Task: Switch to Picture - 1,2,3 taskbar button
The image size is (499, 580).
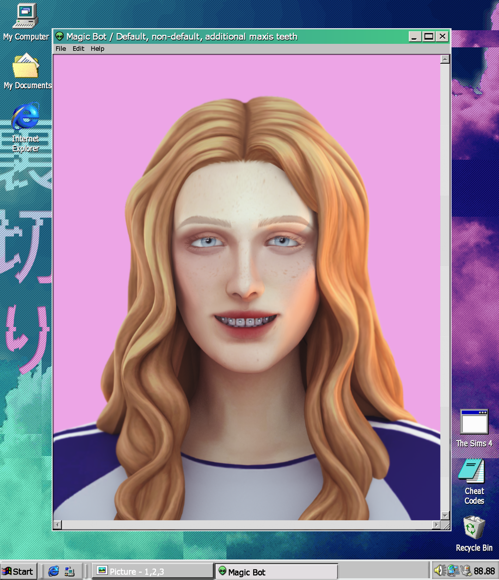Action: coord(152,571)
